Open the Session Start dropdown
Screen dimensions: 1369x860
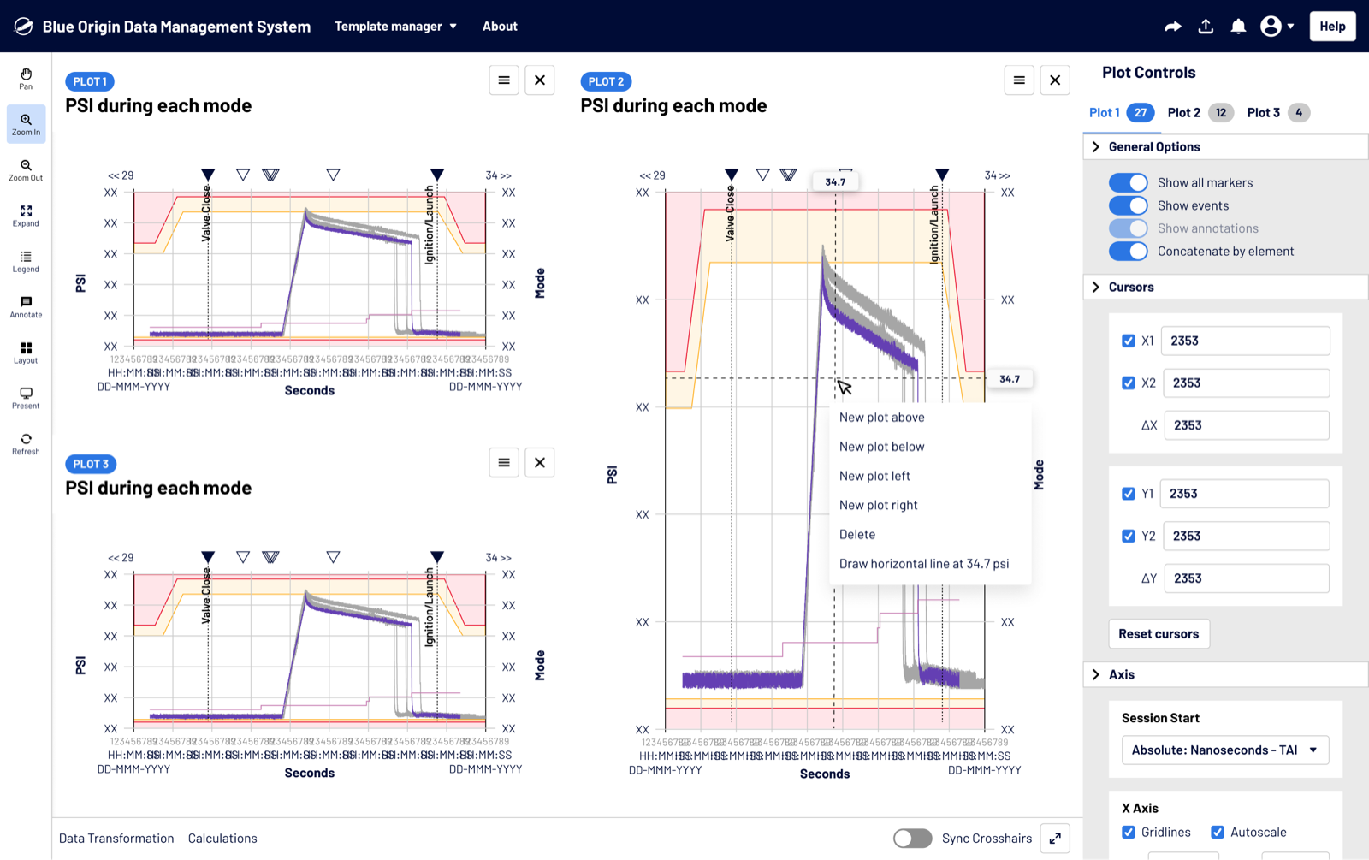tap(1224, 750)
